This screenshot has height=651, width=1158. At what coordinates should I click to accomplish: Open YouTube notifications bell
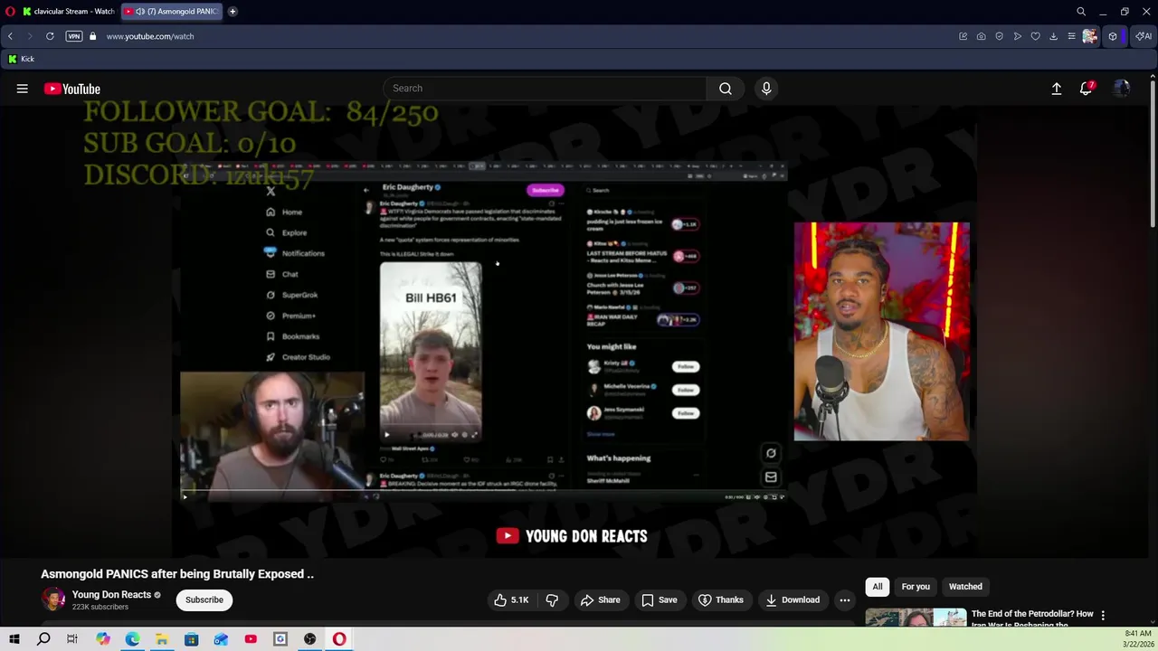click(1086, 89)
